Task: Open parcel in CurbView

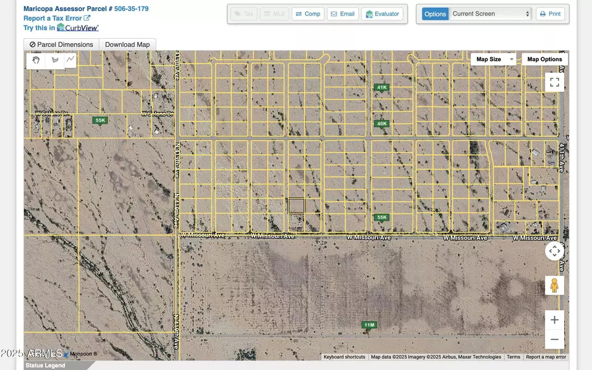Action: [77, 27]
